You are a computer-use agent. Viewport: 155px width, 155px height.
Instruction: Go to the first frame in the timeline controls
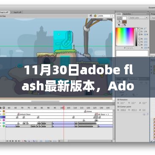point(7,141)
